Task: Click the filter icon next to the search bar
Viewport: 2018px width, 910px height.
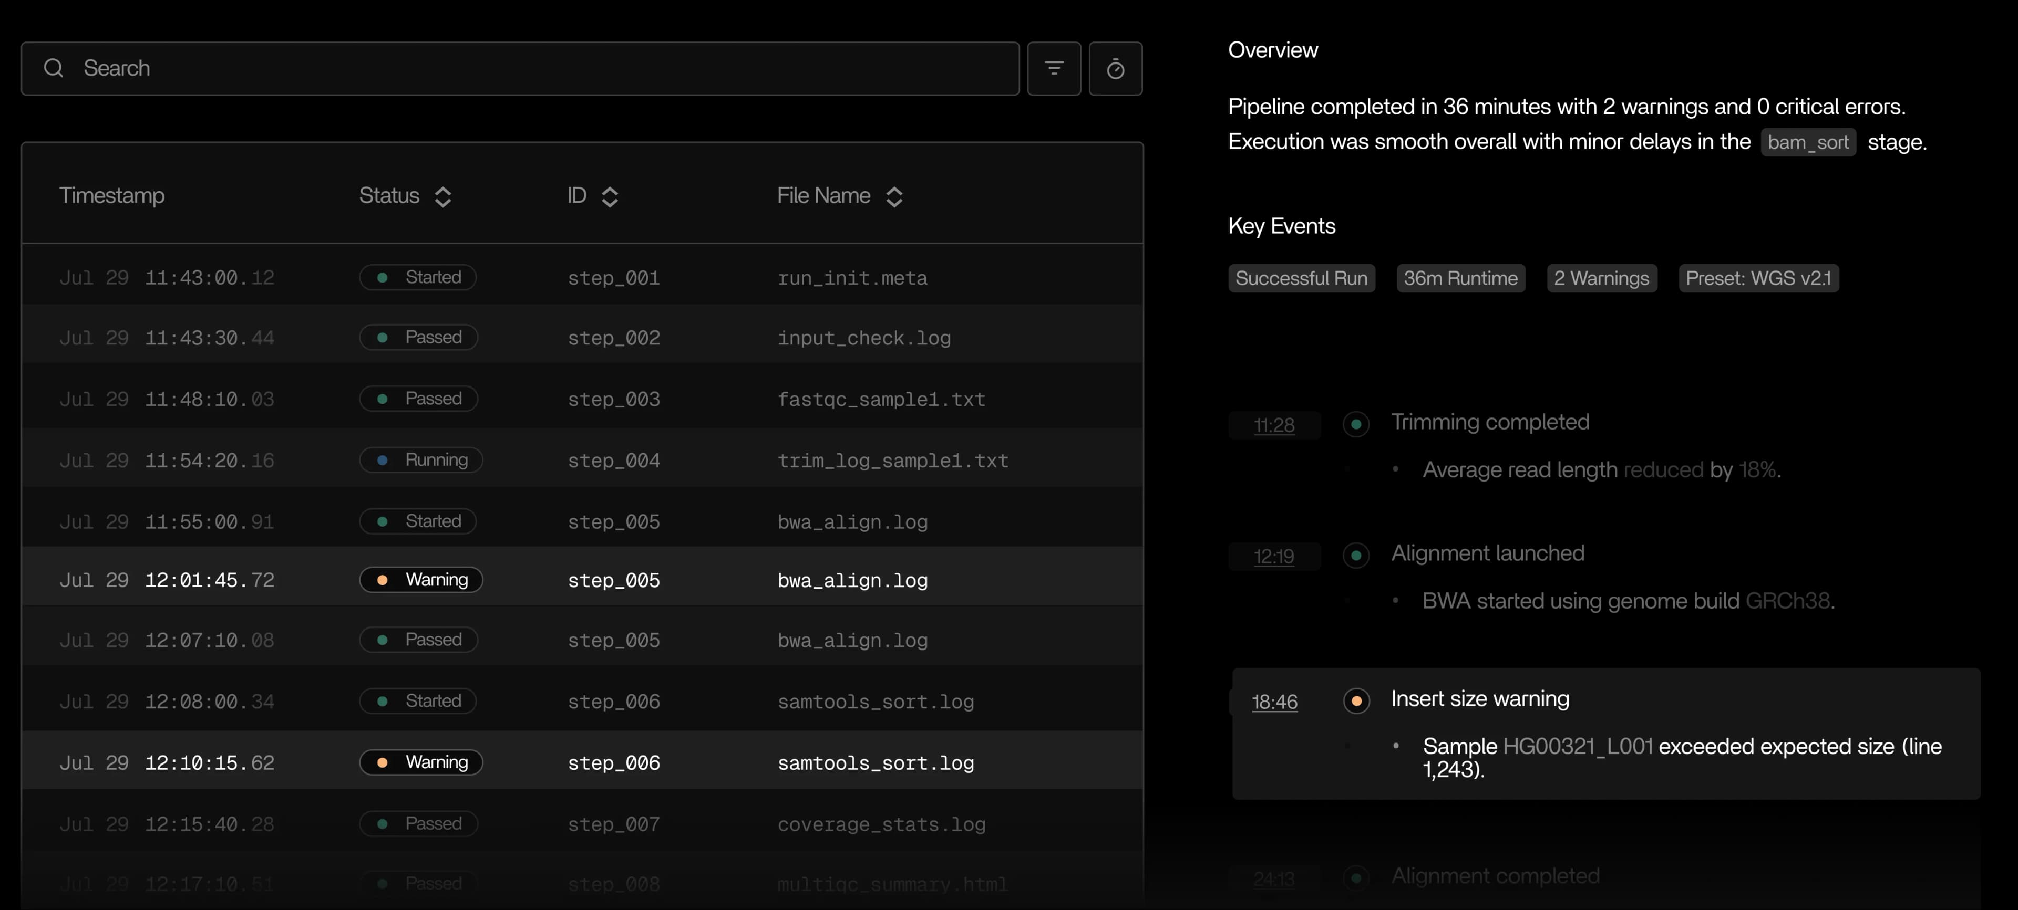Action: click(x=1054, y=69)
